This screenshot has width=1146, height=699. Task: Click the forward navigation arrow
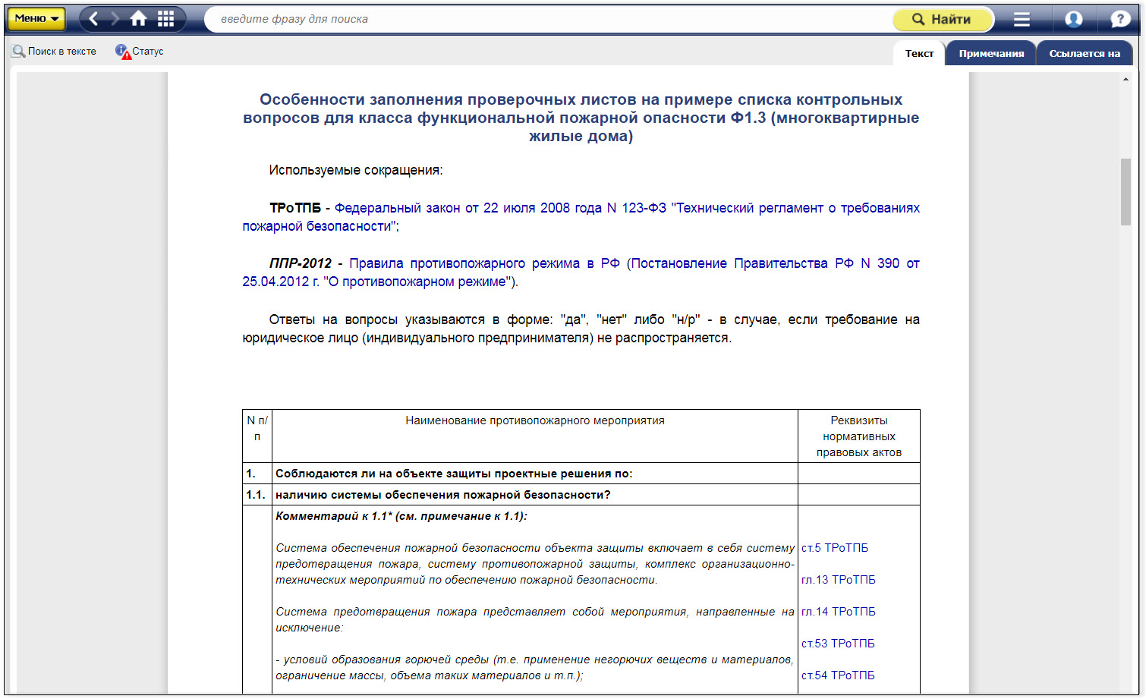click(115, 19)
